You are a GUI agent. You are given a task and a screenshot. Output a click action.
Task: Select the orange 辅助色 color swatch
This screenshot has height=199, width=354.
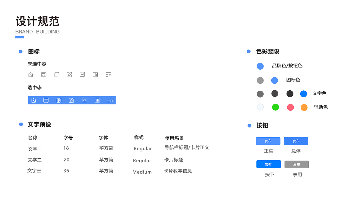pos(304,107)
